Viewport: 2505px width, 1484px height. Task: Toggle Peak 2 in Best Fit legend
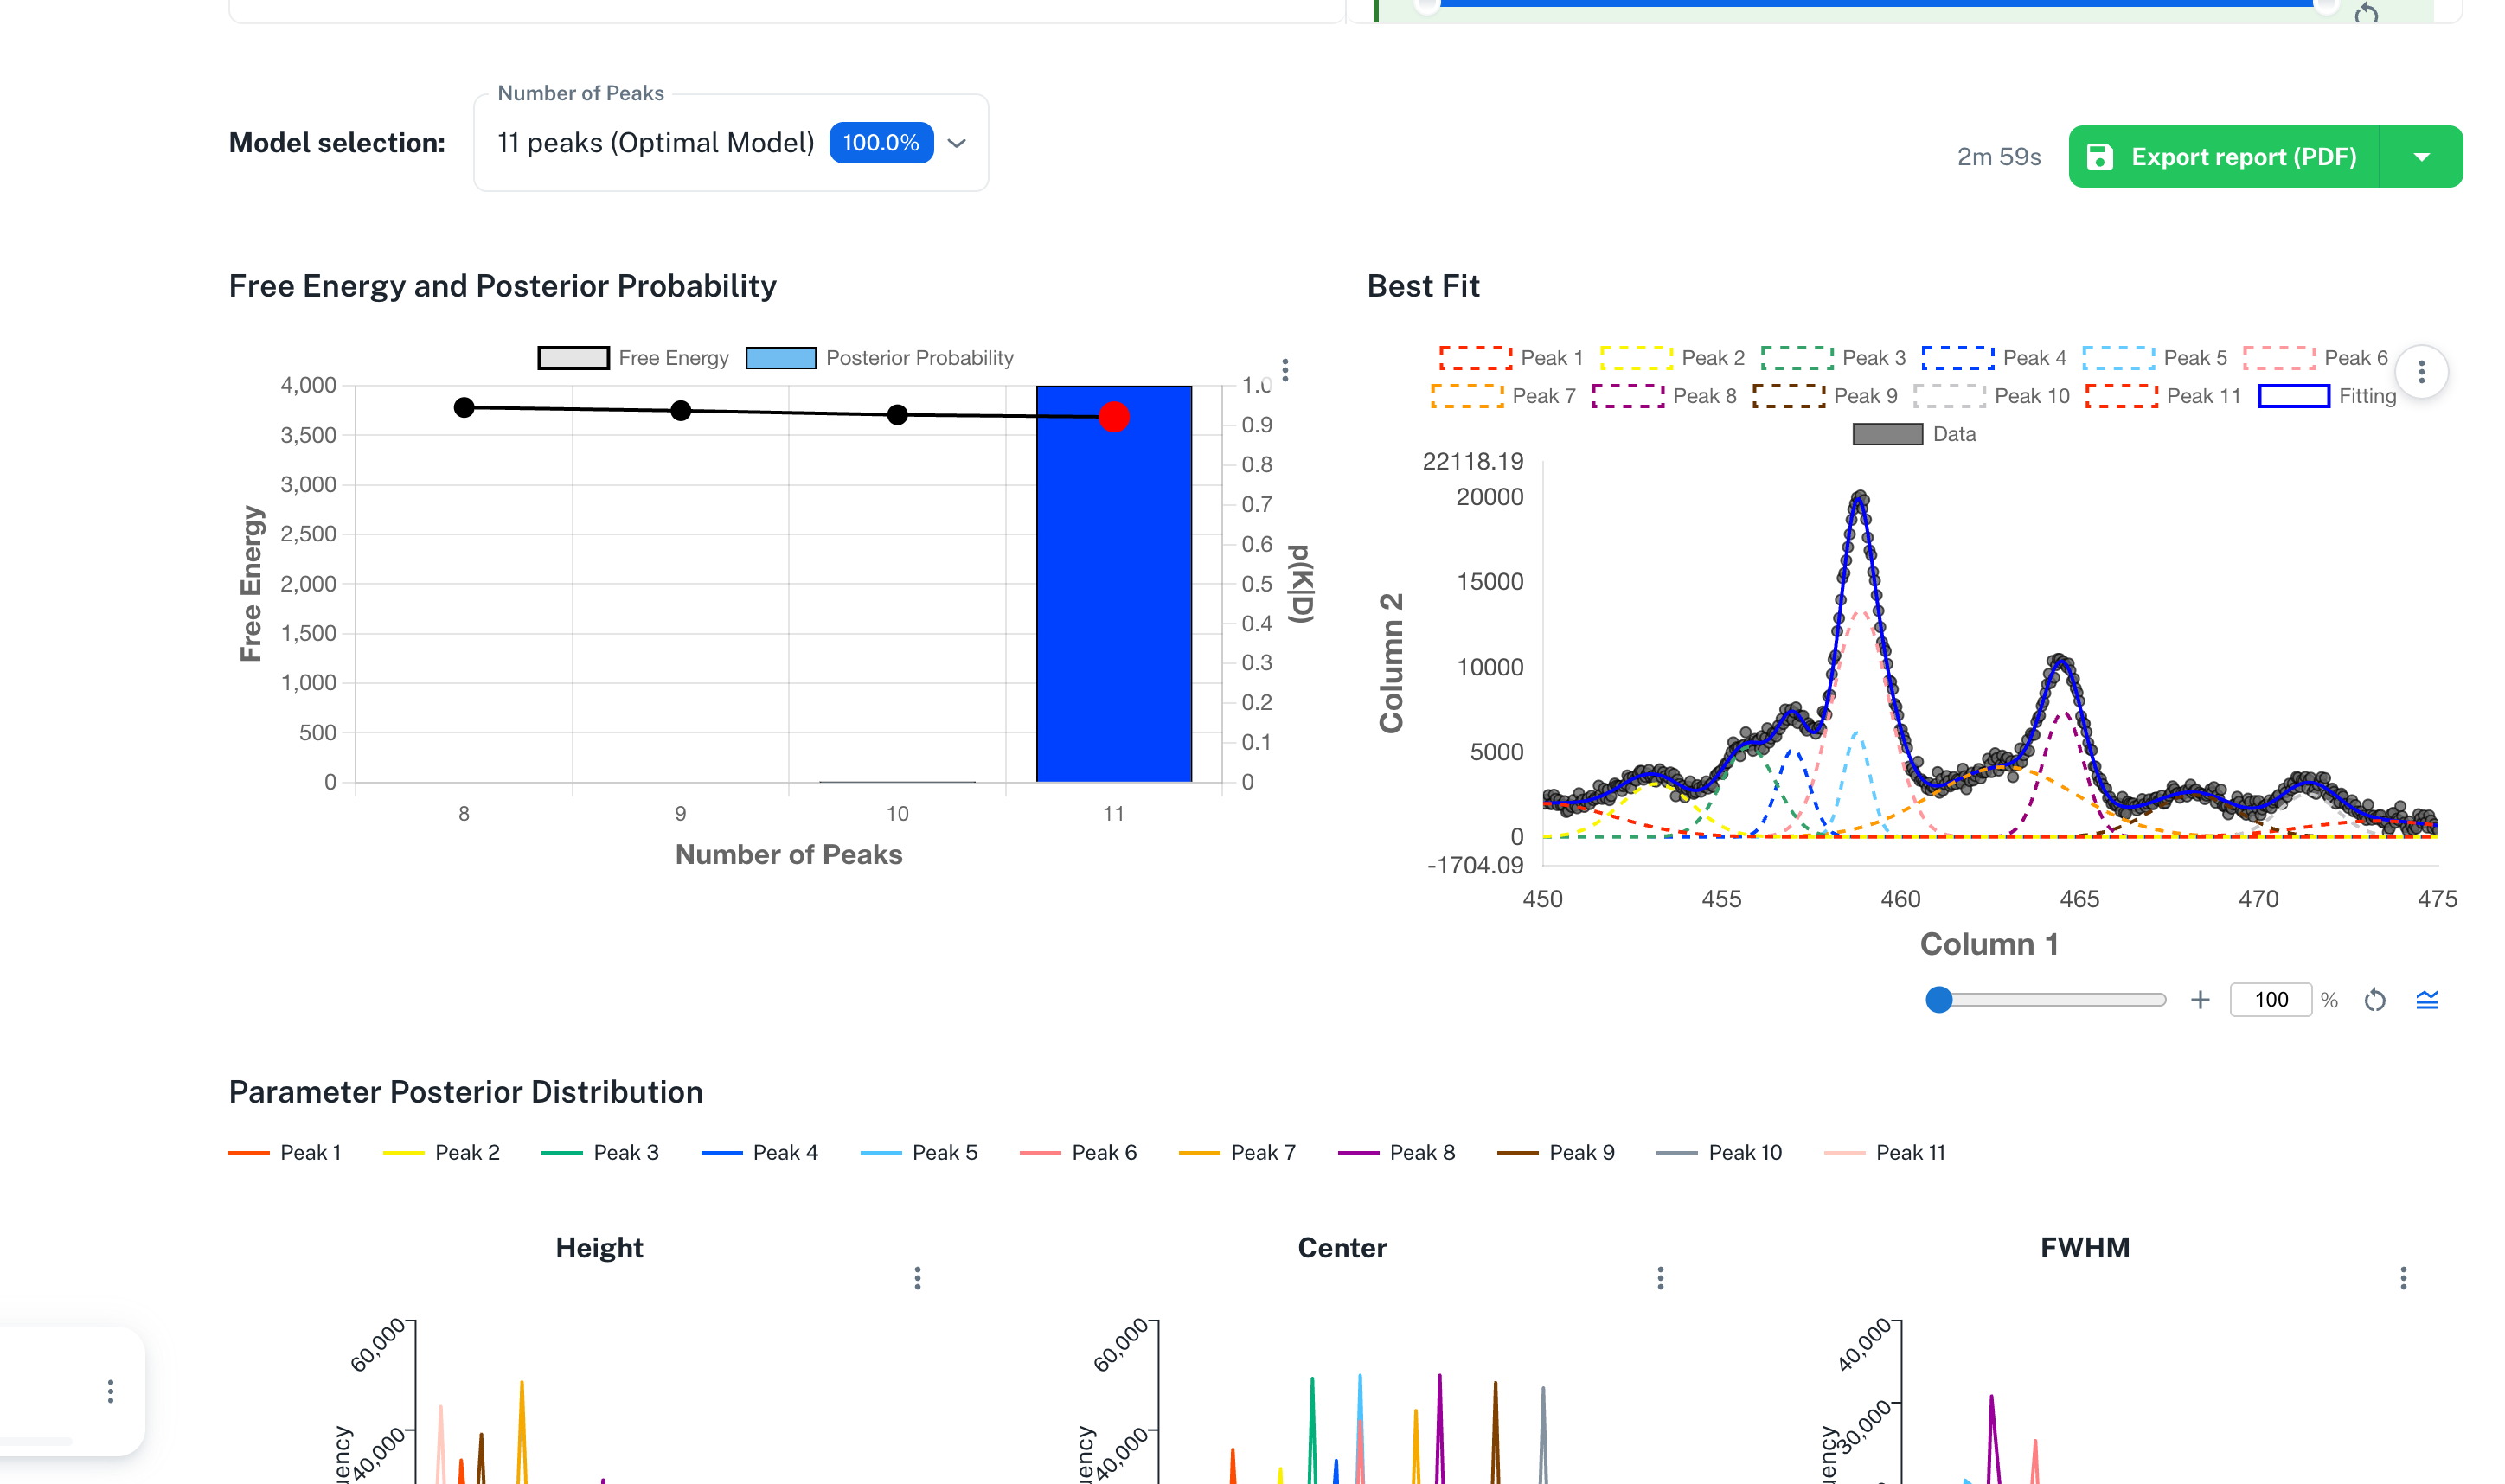(1672, 358)
